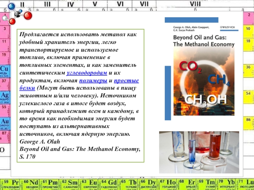Open the углеводородам hyperlink

coord(87,73)
